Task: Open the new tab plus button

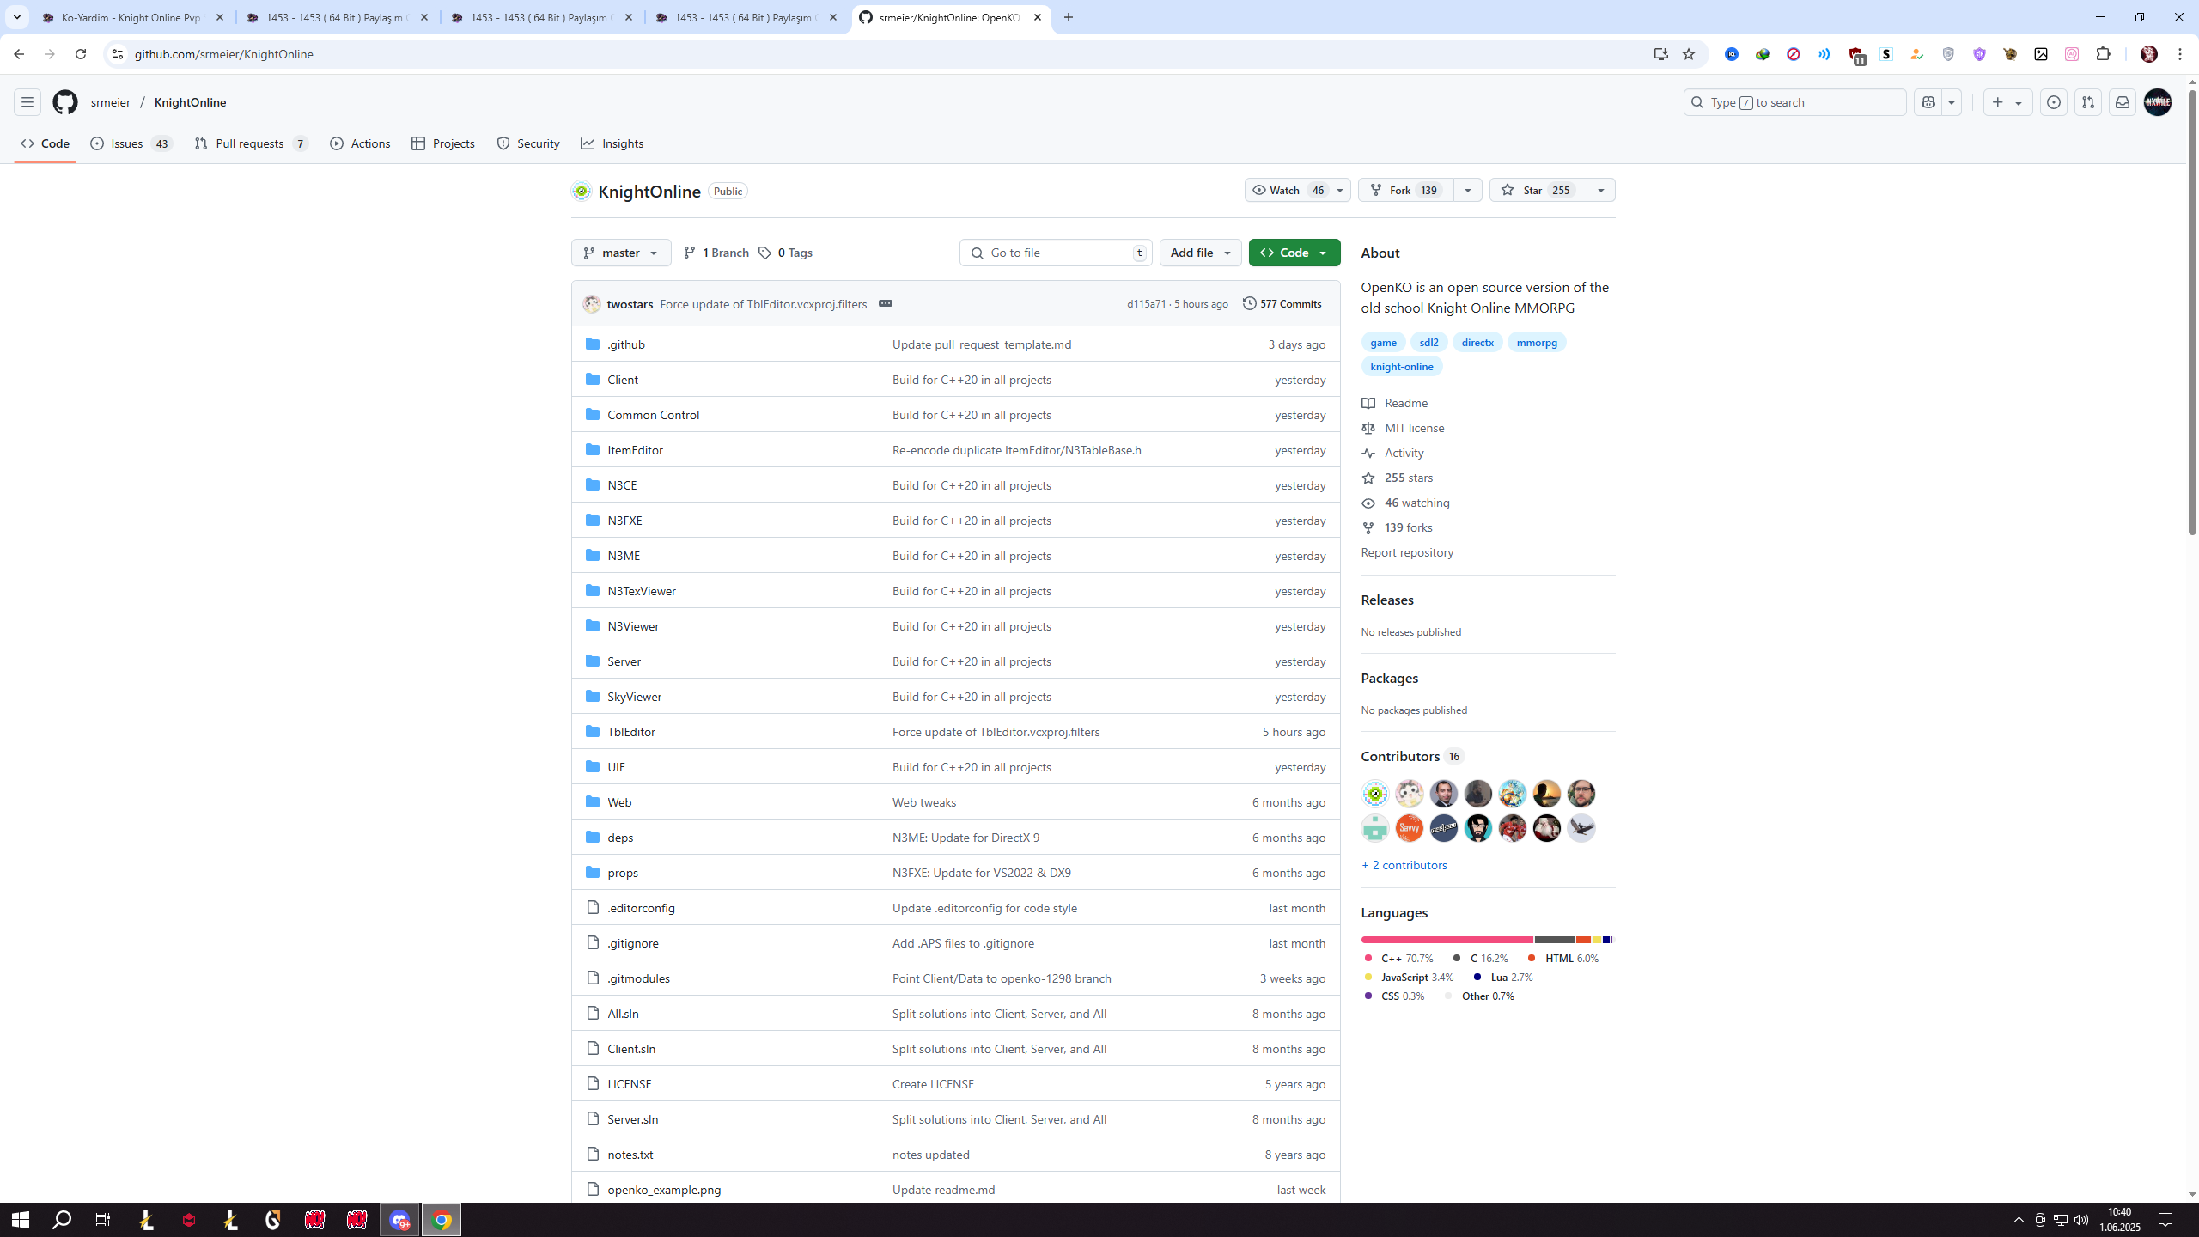Action: (1069, 17)
